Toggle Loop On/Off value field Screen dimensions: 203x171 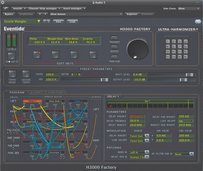(185, 121)
